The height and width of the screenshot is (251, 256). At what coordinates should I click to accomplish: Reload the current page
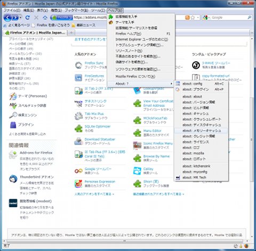point(27,18)
